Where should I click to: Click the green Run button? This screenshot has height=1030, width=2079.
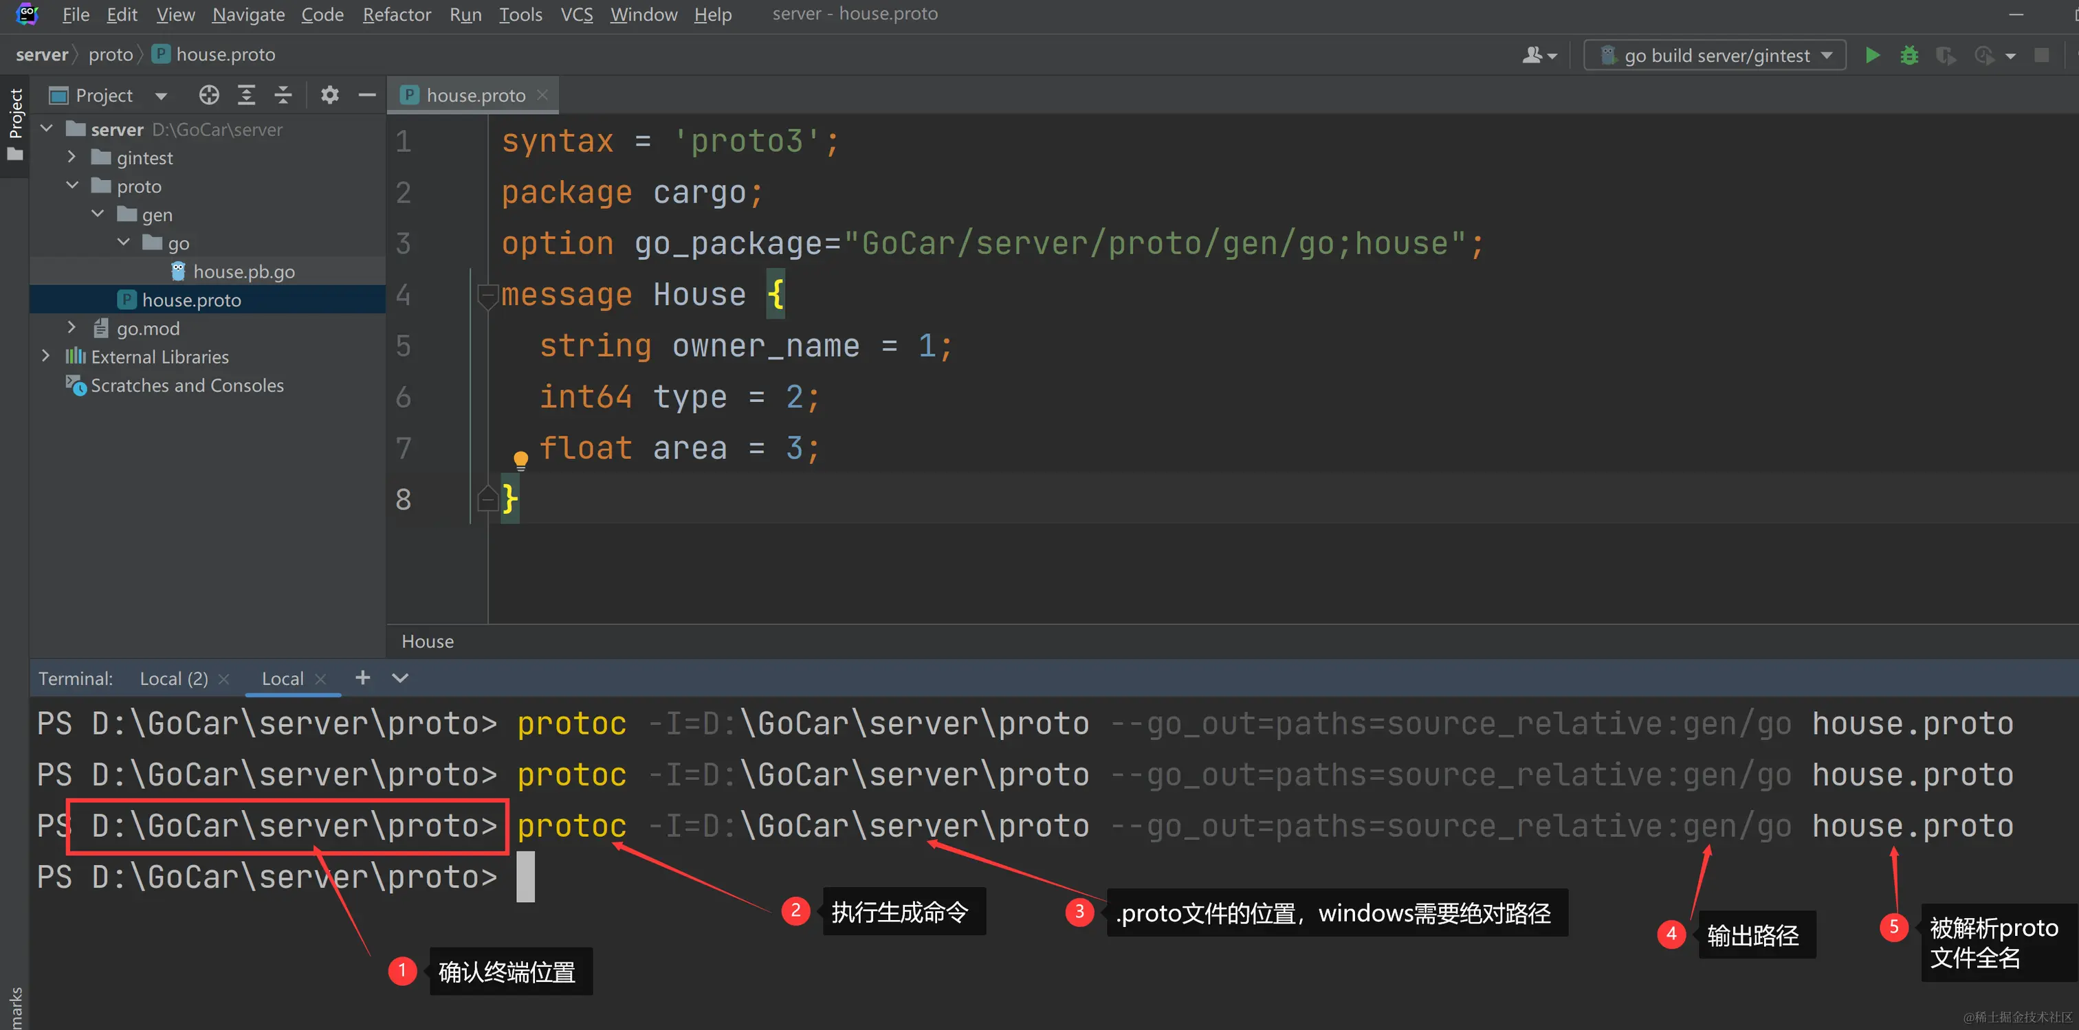[1872, 55]
